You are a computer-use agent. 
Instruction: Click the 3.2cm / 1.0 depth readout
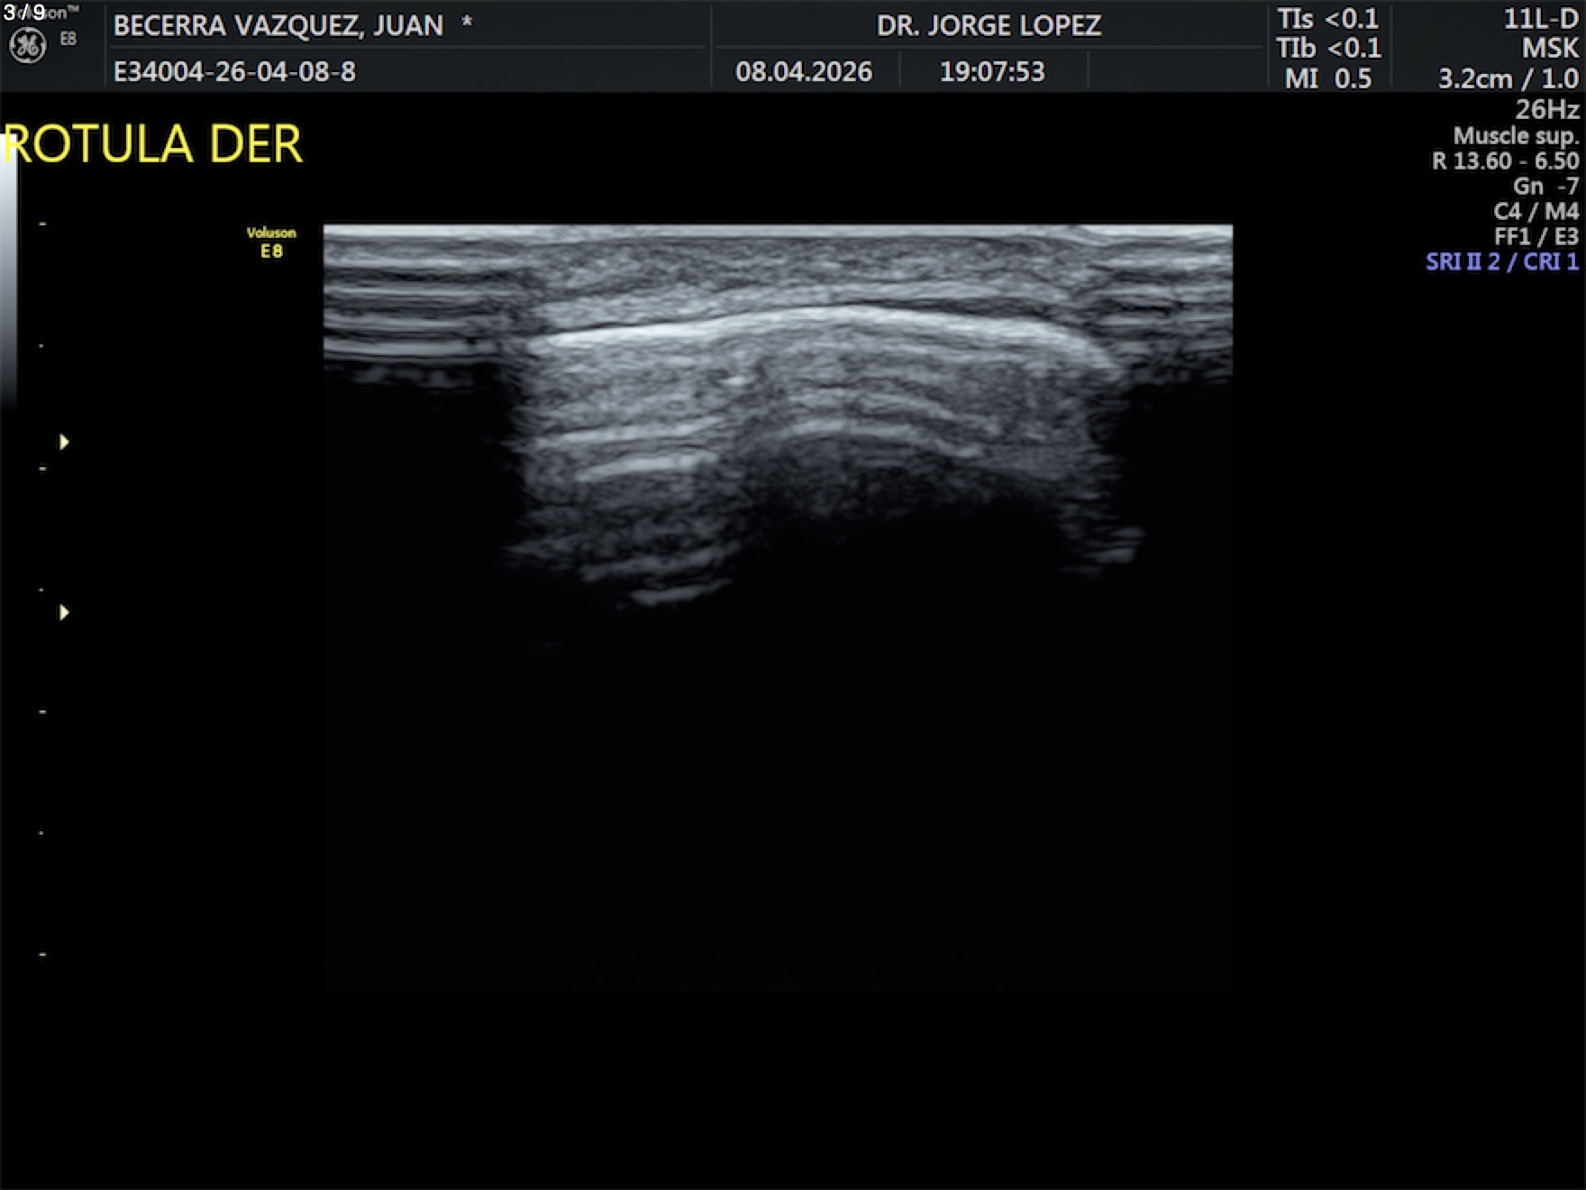pyautogui.click(x=1508, y=79)
